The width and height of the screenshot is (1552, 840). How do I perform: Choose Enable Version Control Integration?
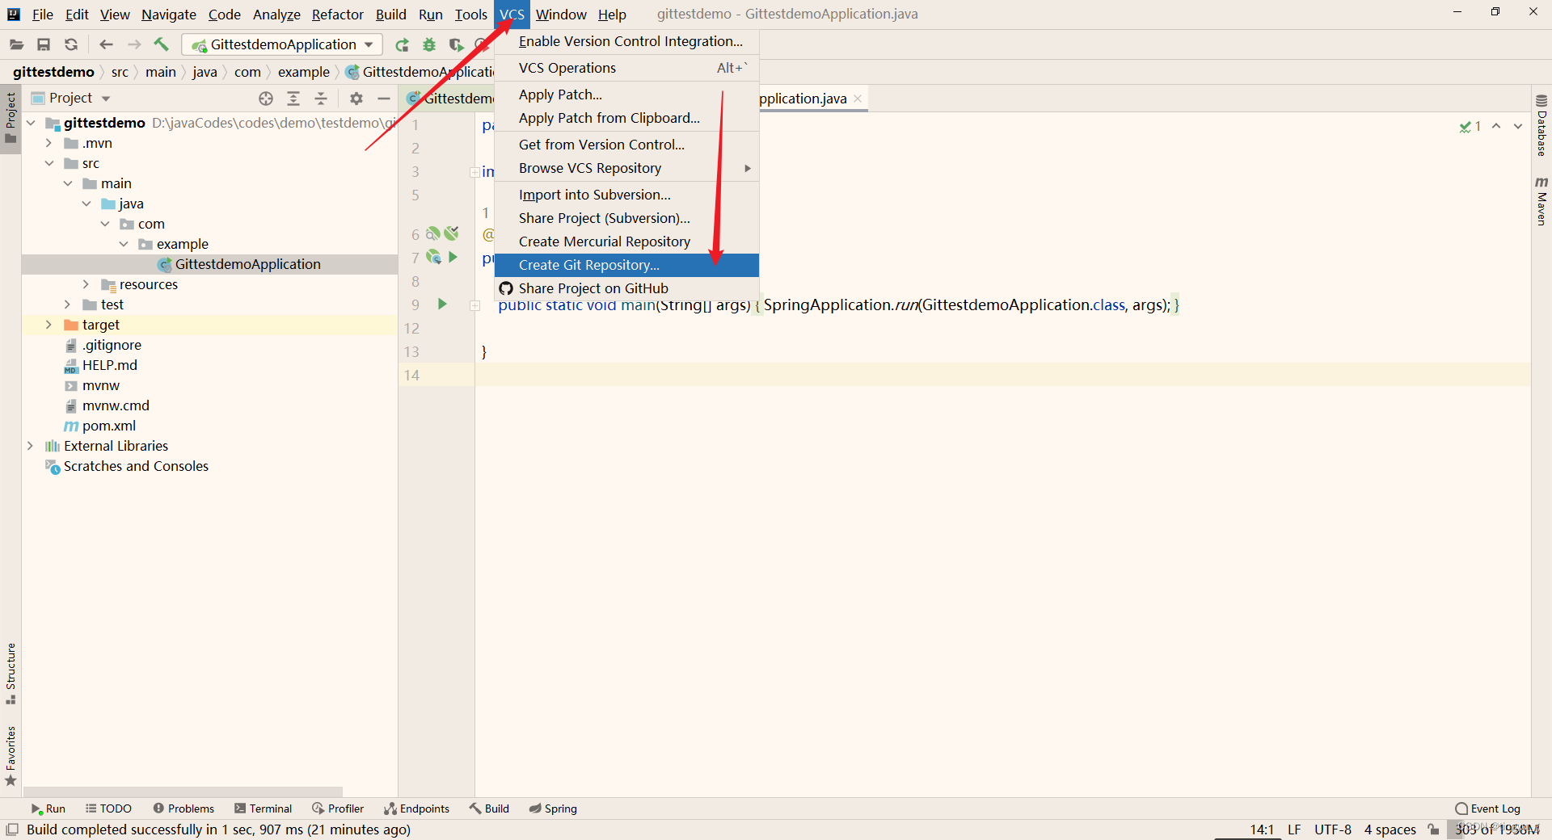pos(626,41)
